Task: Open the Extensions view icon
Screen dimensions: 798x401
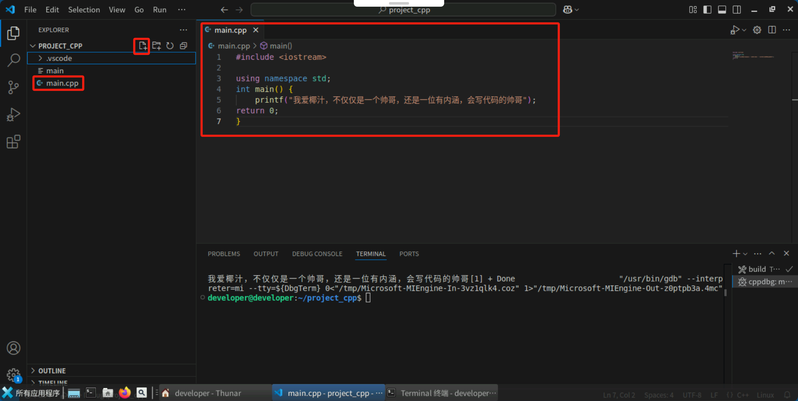Action: click(14, 142)
